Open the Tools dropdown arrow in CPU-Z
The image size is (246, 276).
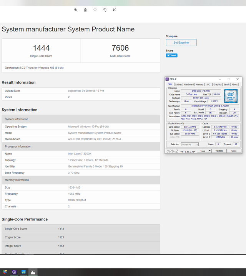[210, 151]
